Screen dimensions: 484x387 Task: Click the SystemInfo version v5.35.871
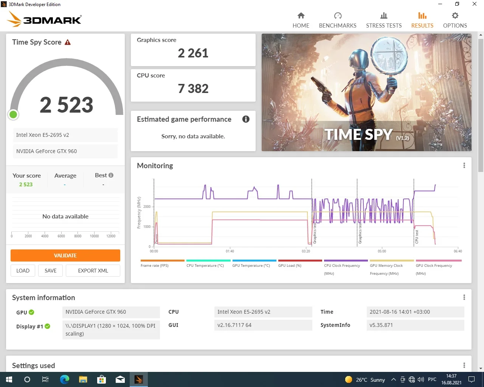[415, 325]
